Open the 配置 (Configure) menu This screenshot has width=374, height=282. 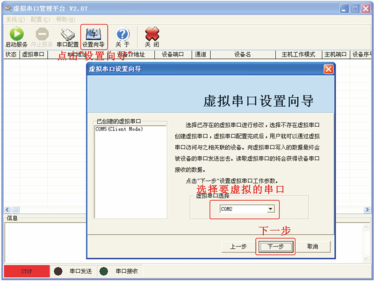pos(39,20)
